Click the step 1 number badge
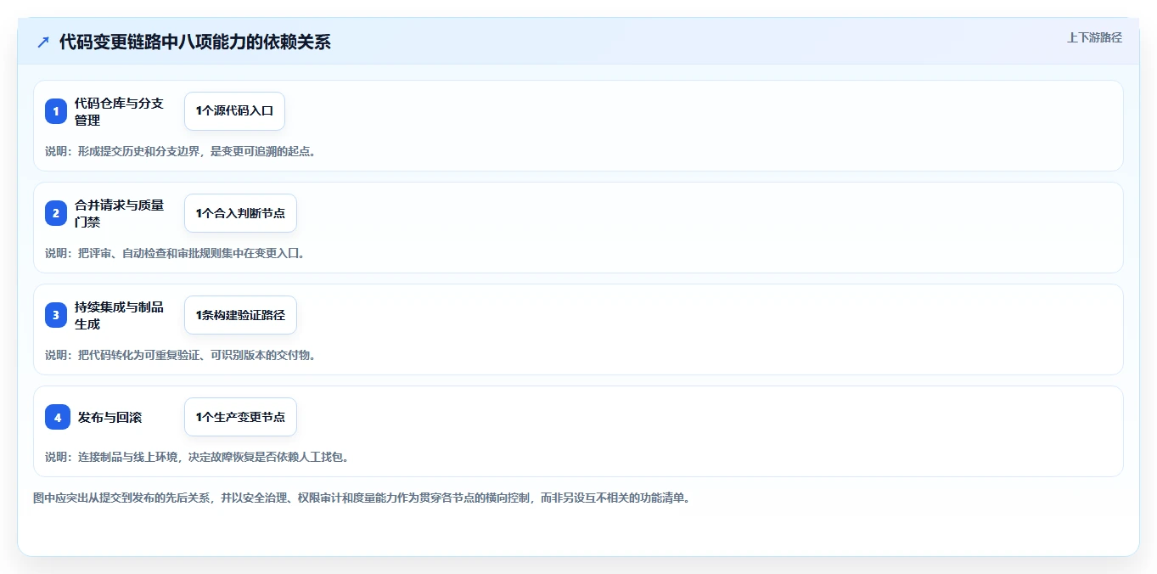Image resolution: width=1157 pixels, height=574 pixels. tap(56, 111)
